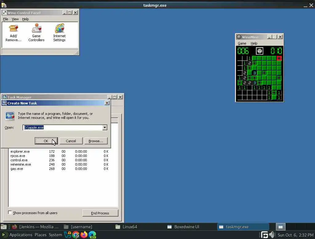315x239 pixels.
Task: Click the date and time clock
Action: tap(295, 235)
